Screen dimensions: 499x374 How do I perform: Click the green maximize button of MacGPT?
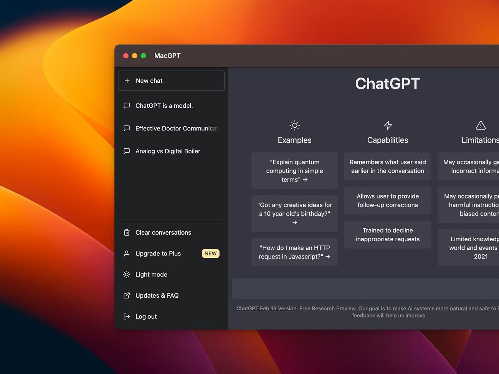[143, 56]
